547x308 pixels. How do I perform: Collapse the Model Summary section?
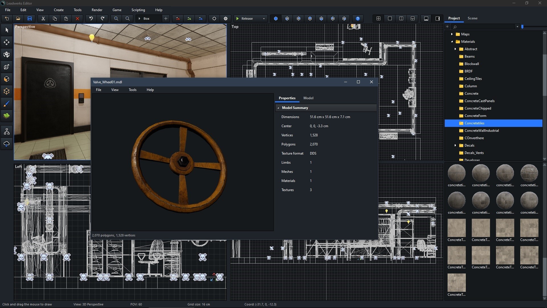tap(278, 108)
